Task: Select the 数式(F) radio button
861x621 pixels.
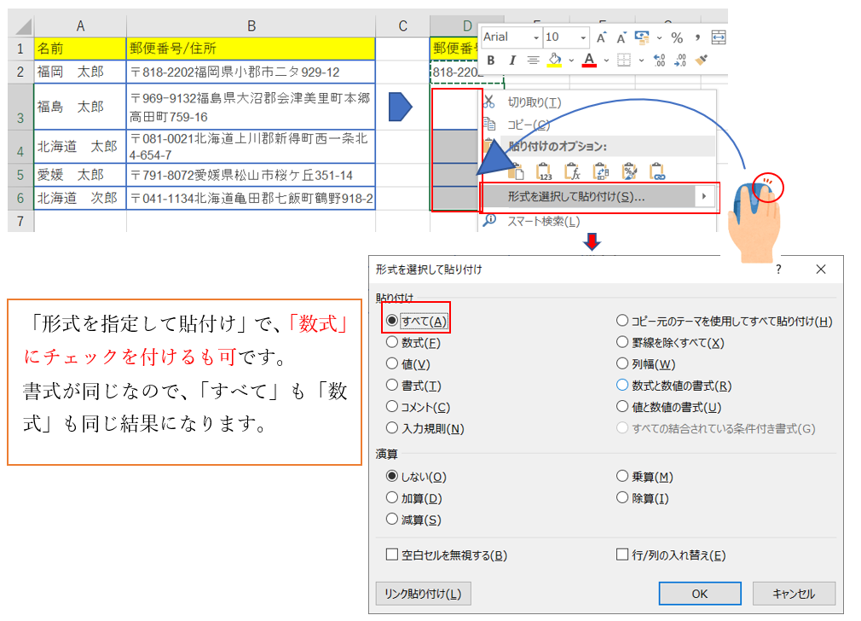Action: pyautogui.click(x=392, y=343)
